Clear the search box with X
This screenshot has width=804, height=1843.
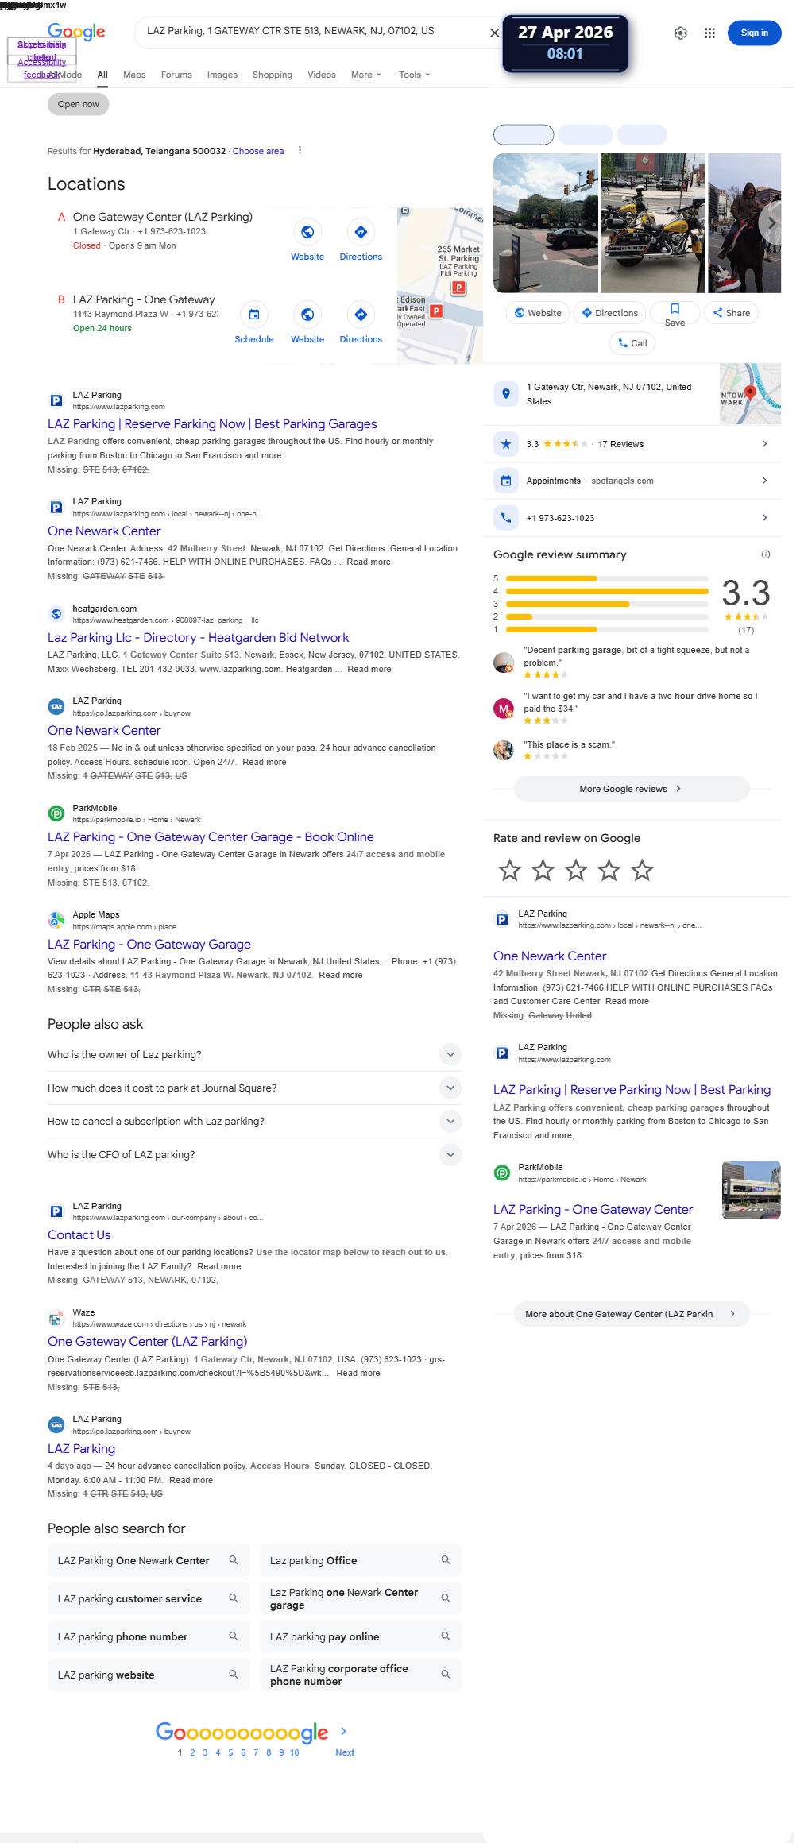tap(494, 33)
